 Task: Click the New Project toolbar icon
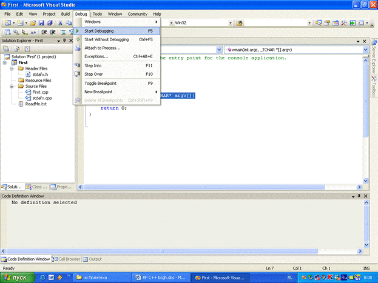pos(8,23)
